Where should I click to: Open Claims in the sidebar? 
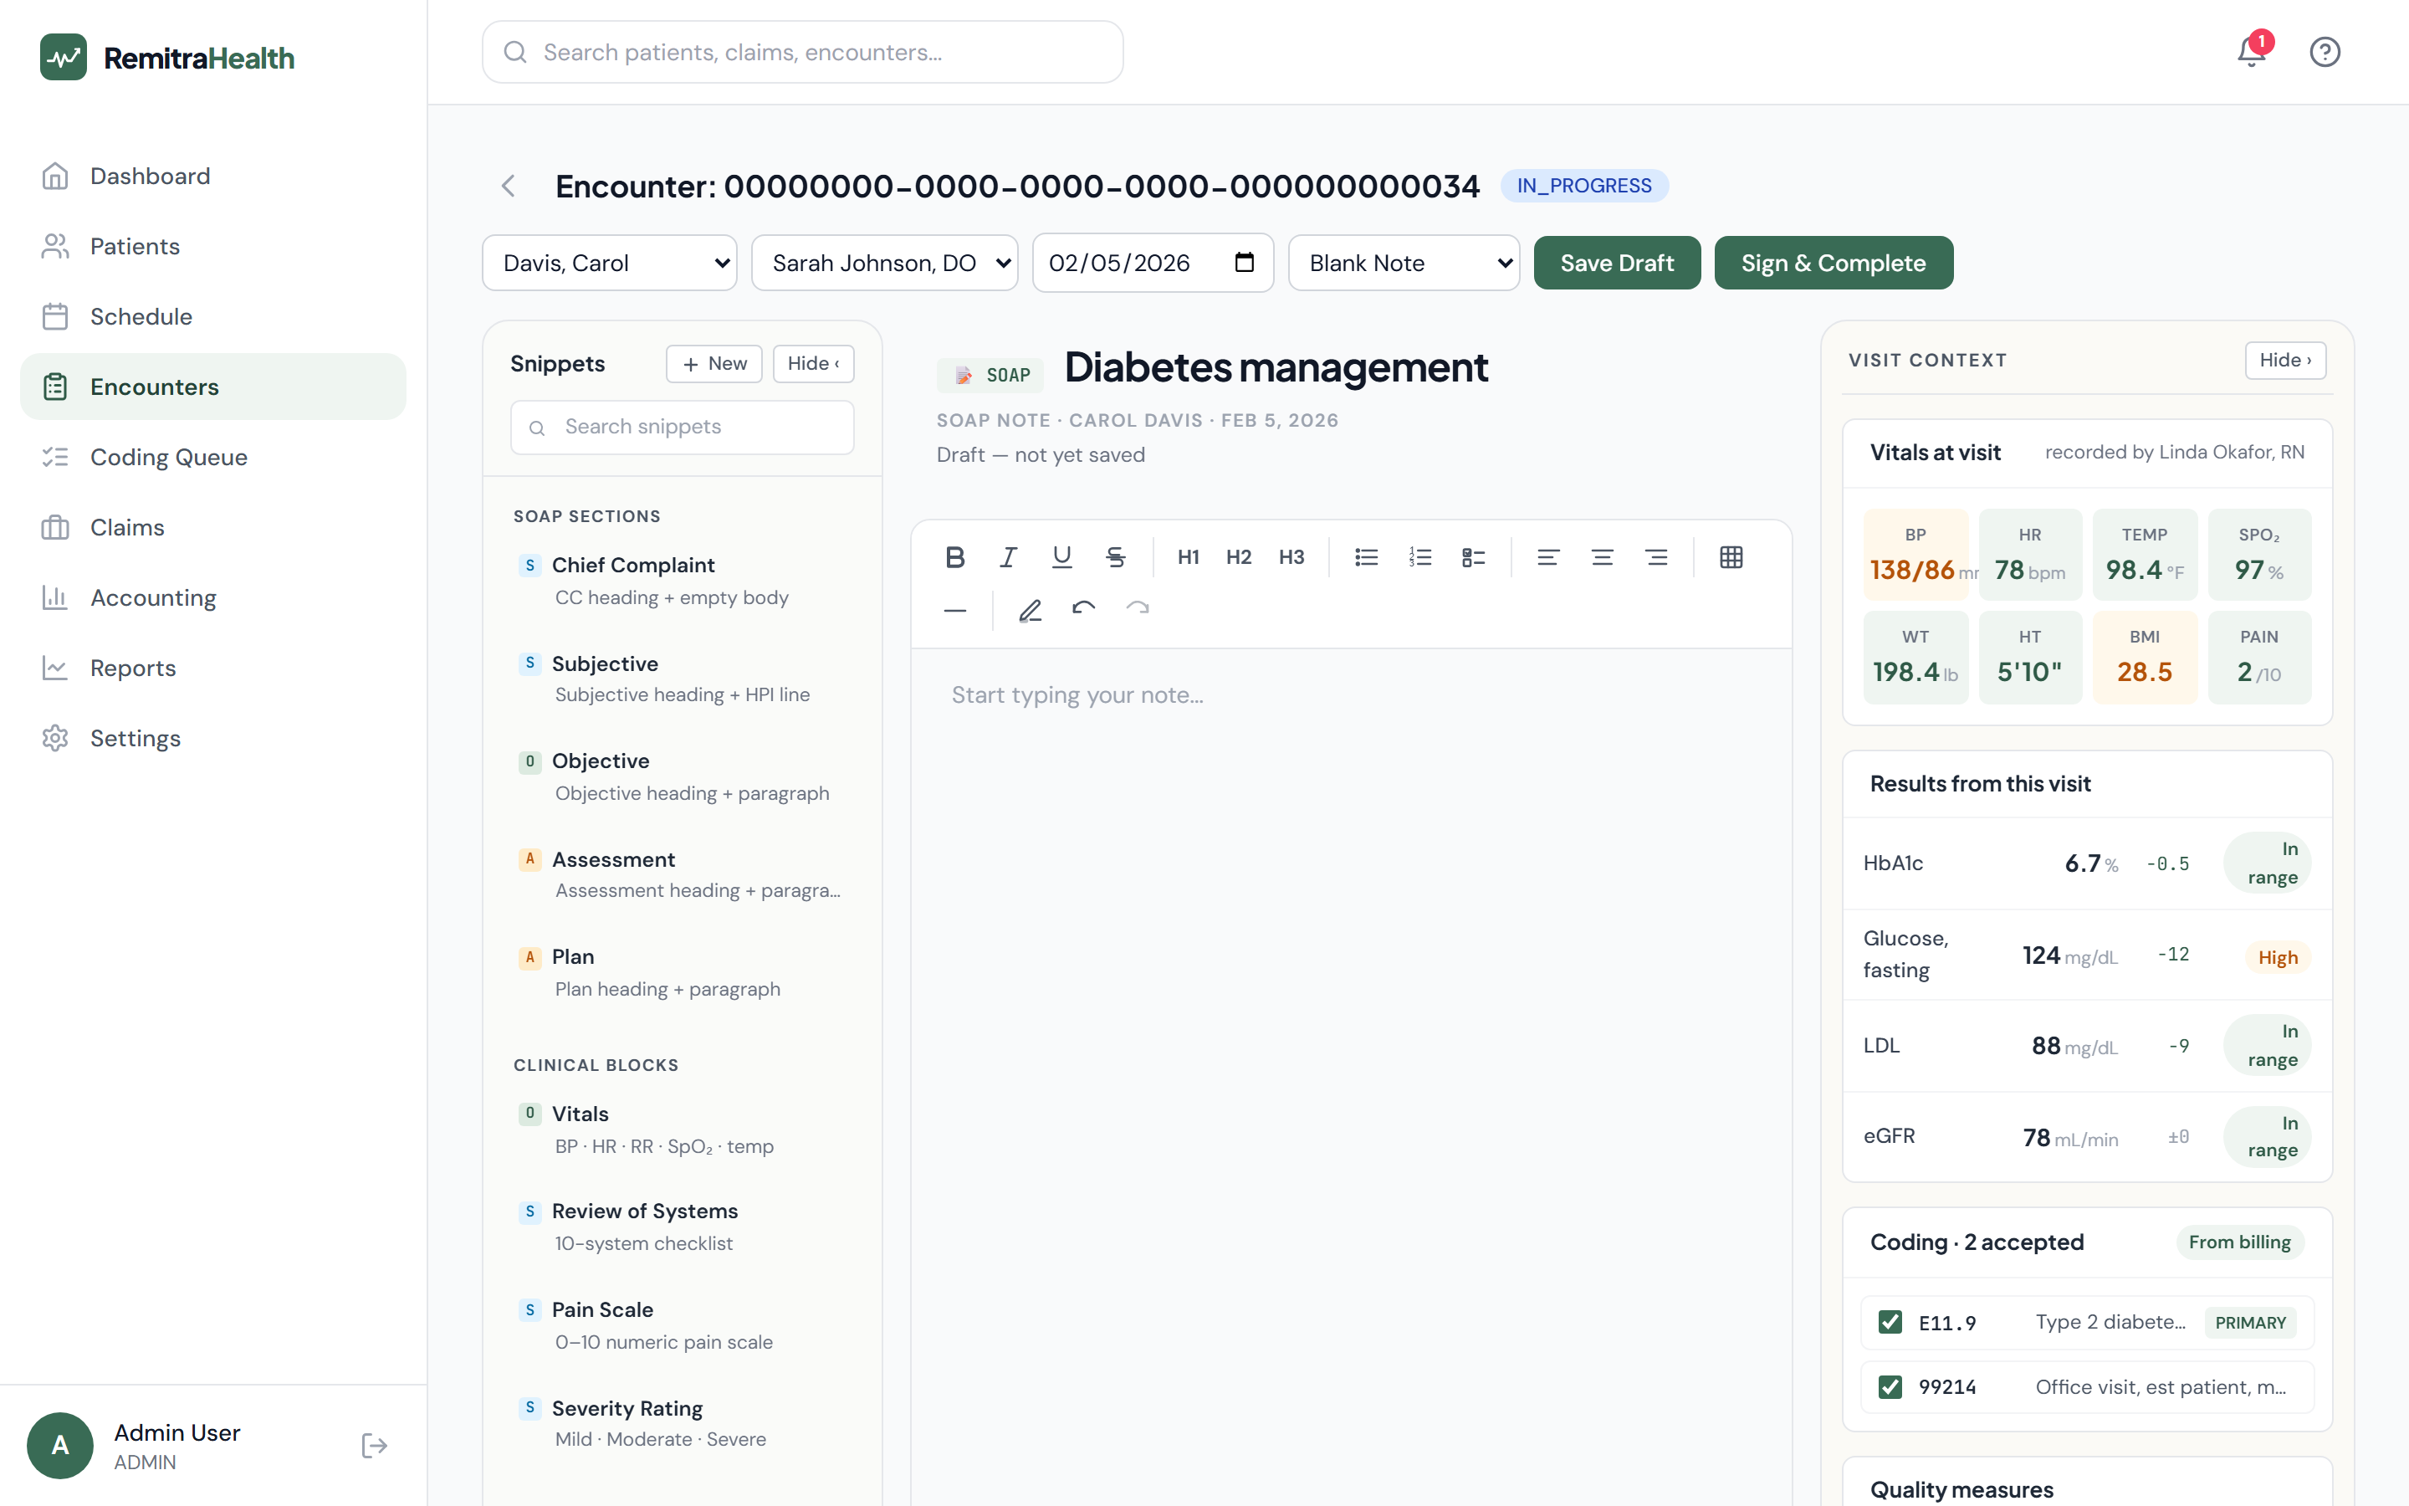(x=213, y=527)
